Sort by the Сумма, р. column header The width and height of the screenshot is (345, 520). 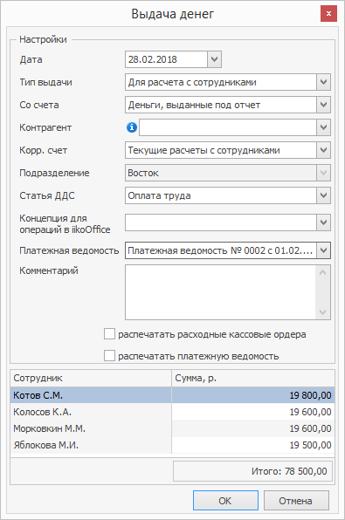click(x=253, y=378)
